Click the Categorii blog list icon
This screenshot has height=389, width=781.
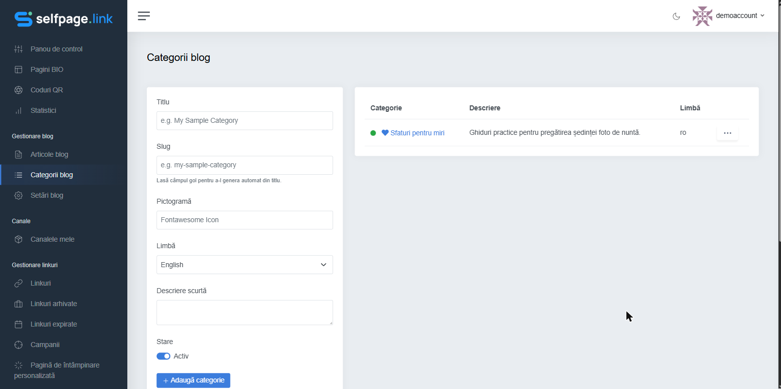[x=18, y=175]
